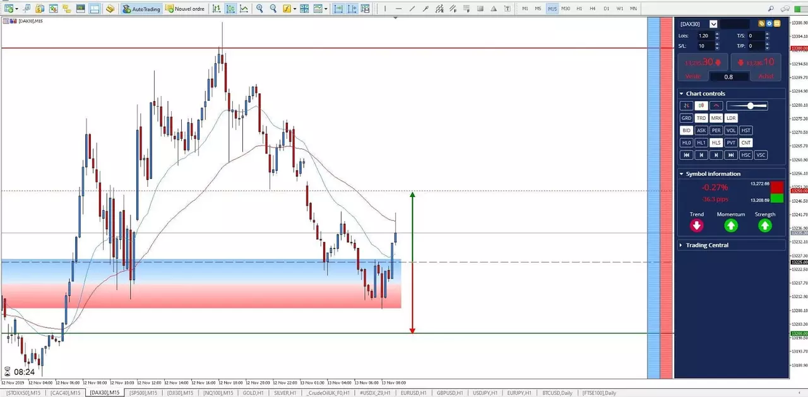
Task: Toggle the MRK button
Action: click(x=716, y=118)
